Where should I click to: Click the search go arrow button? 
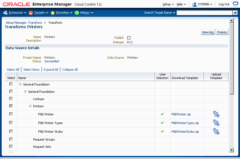pos(235,13)
